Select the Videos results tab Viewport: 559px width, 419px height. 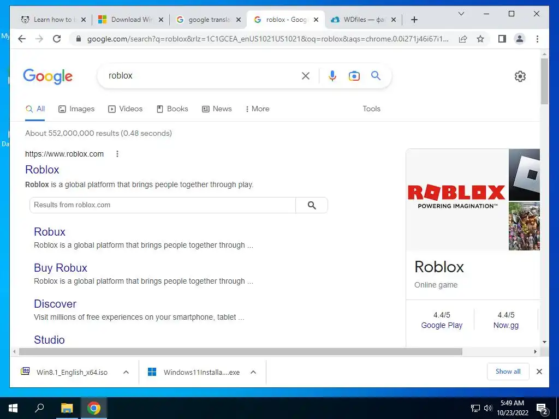[125, 109]
